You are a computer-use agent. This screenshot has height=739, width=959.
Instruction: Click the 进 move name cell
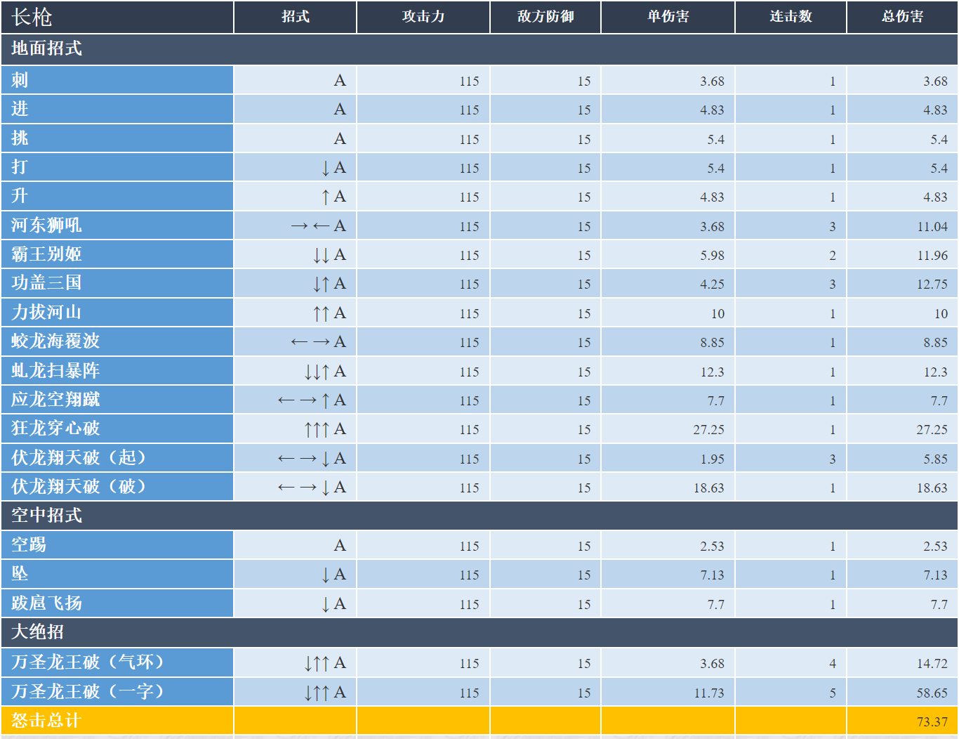(117, 109)
